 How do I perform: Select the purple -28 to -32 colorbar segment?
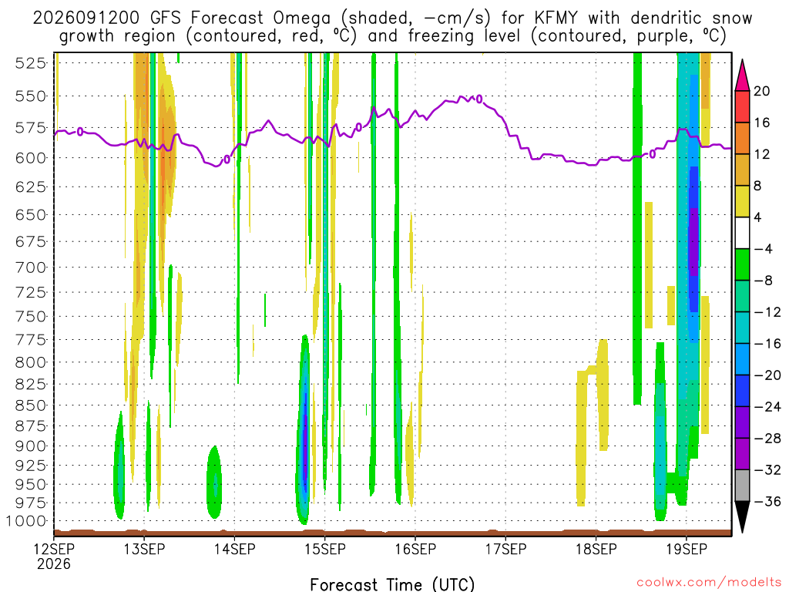tap(742, 454)
